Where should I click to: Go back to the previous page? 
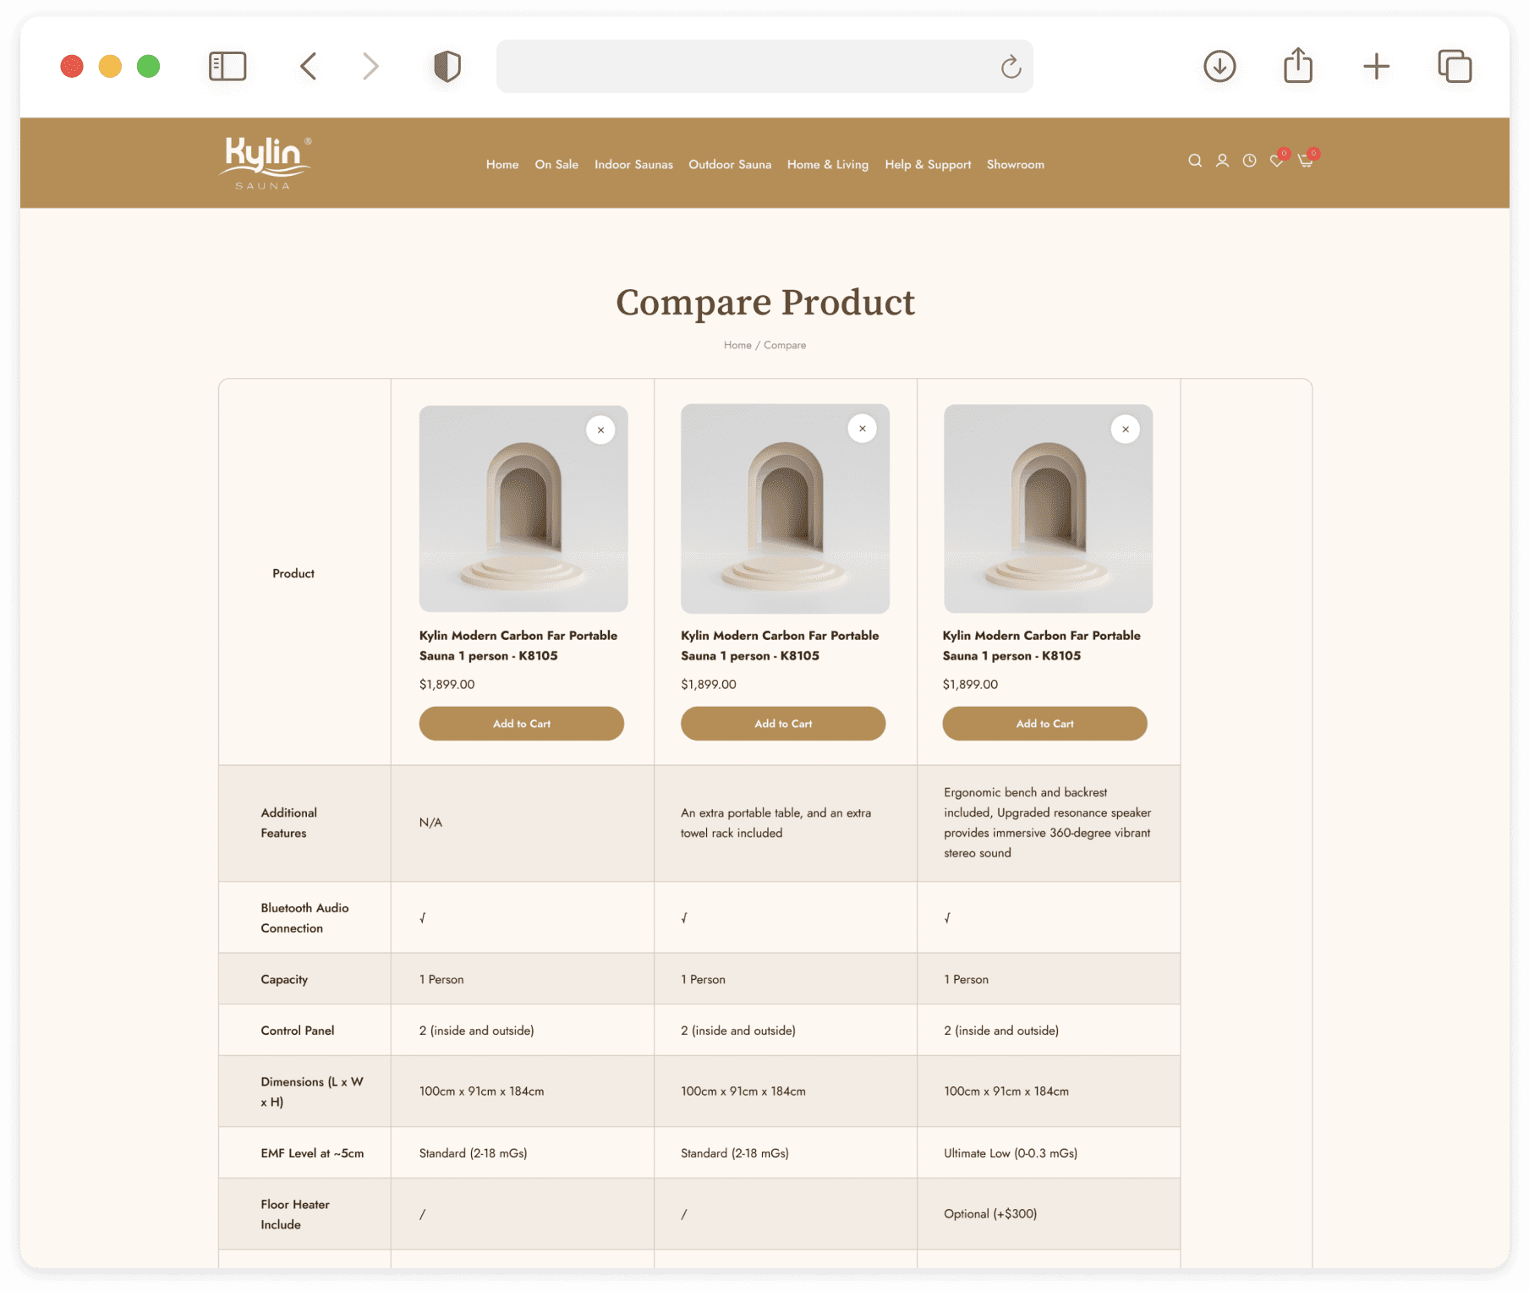(x=309, y=66)
